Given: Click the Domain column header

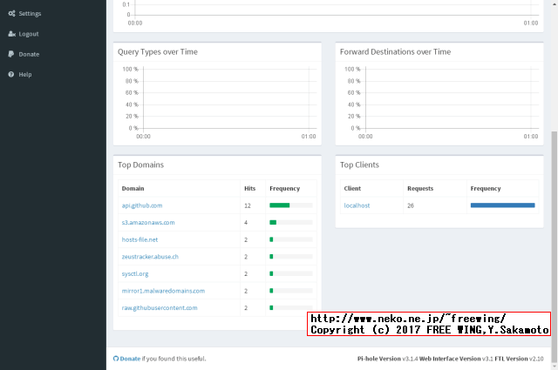Looking at the screenshot, I should 133,188.
